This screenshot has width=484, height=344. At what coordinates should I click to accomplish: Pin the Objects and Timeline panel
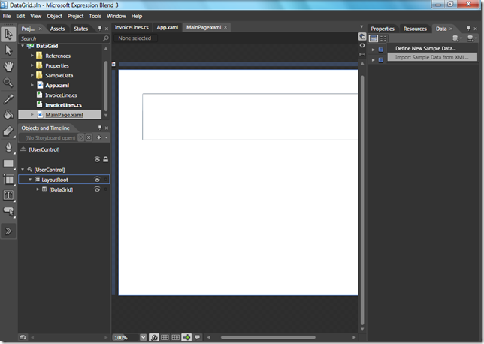tap(99, 128)
